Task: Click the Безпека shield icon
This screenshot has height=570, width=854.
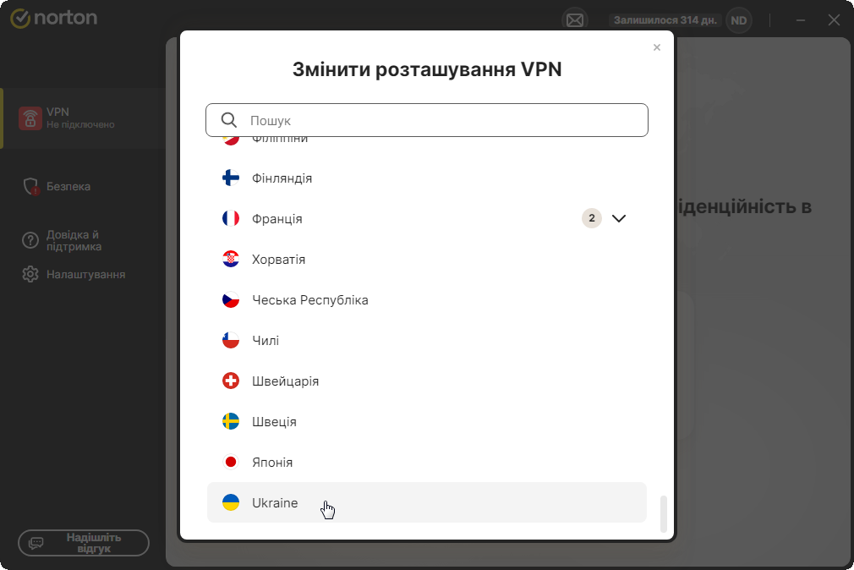Action: tap(31, 186)
